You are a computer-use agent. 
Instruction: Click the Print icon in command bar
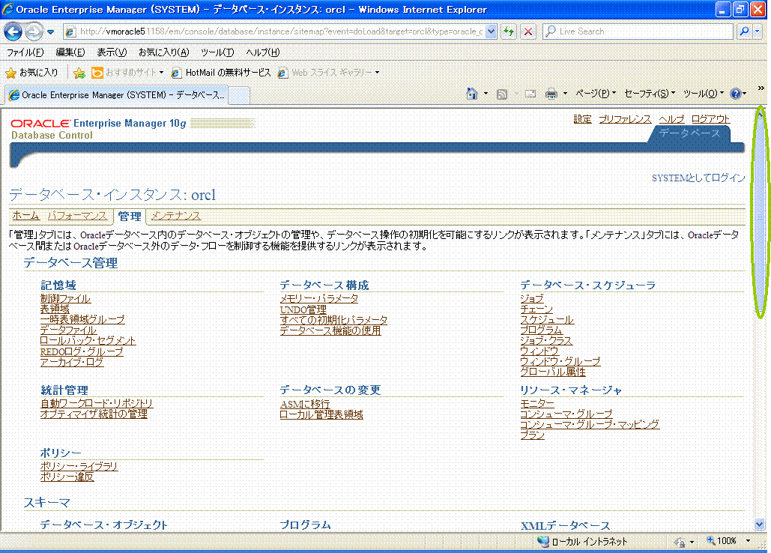(x=551, y=94)
